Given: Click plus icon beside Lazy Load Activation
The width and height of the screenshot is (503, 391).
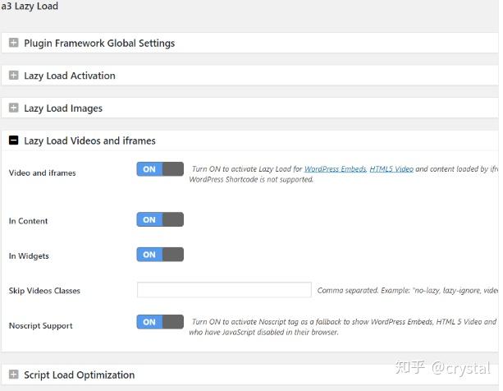Looking at the screenshot, I should (x=13, y=76).
